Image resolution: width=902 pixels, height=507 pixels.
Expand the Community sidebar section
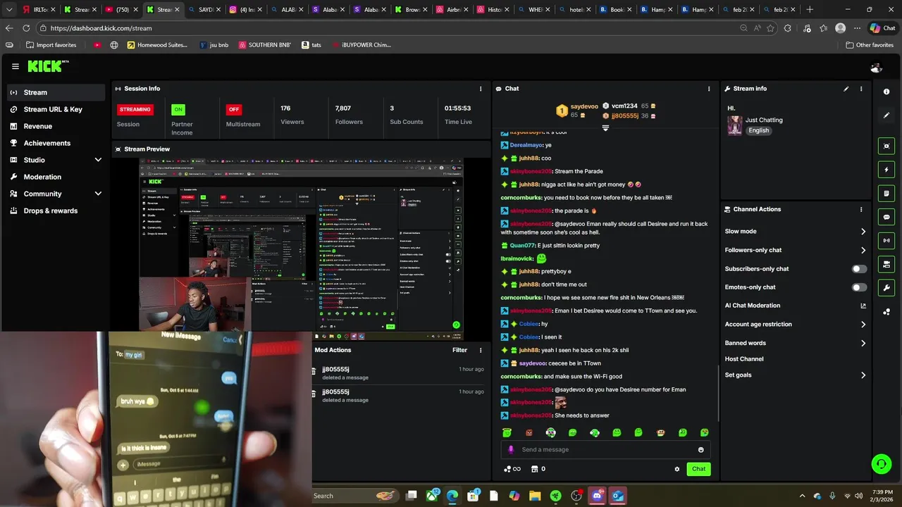click(x=98, y=194)
